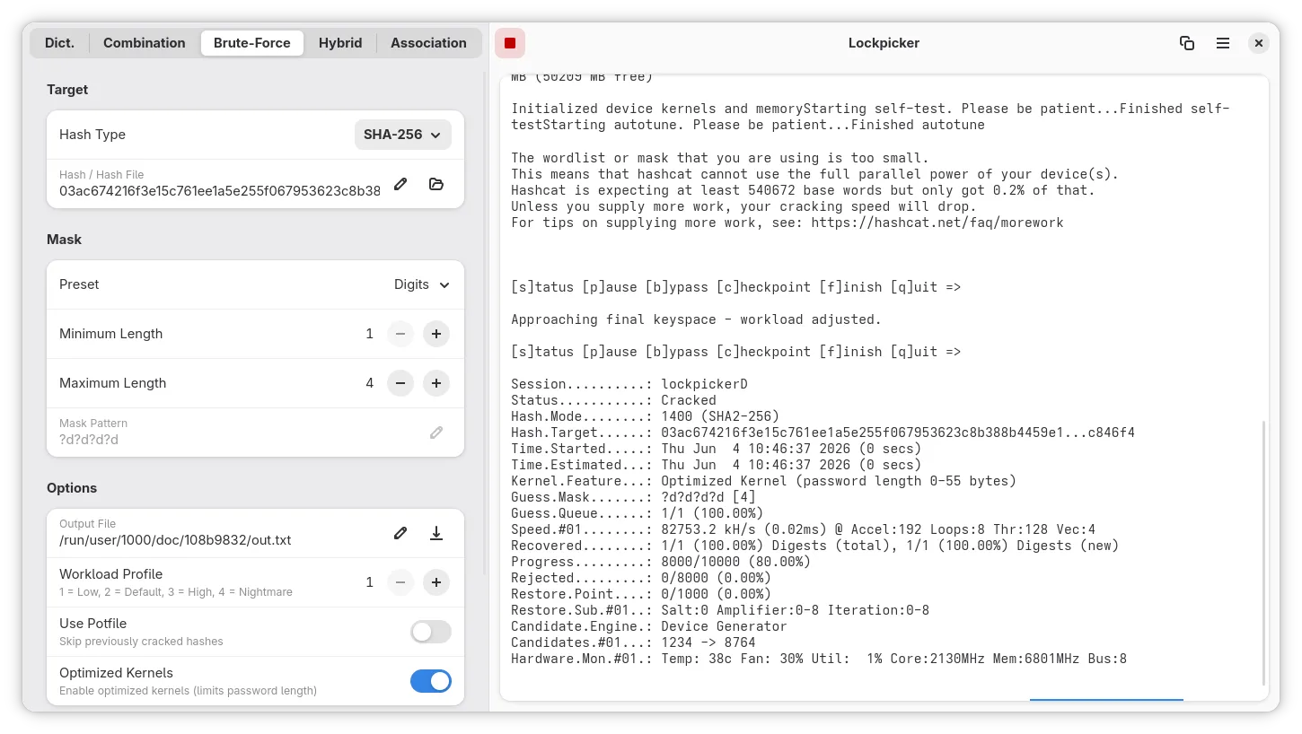This screenshot has height=734, width=1302.
Task: Click the 'Hardware.Mon.#01.' temperature line
Action: click(x=819, y=659)
